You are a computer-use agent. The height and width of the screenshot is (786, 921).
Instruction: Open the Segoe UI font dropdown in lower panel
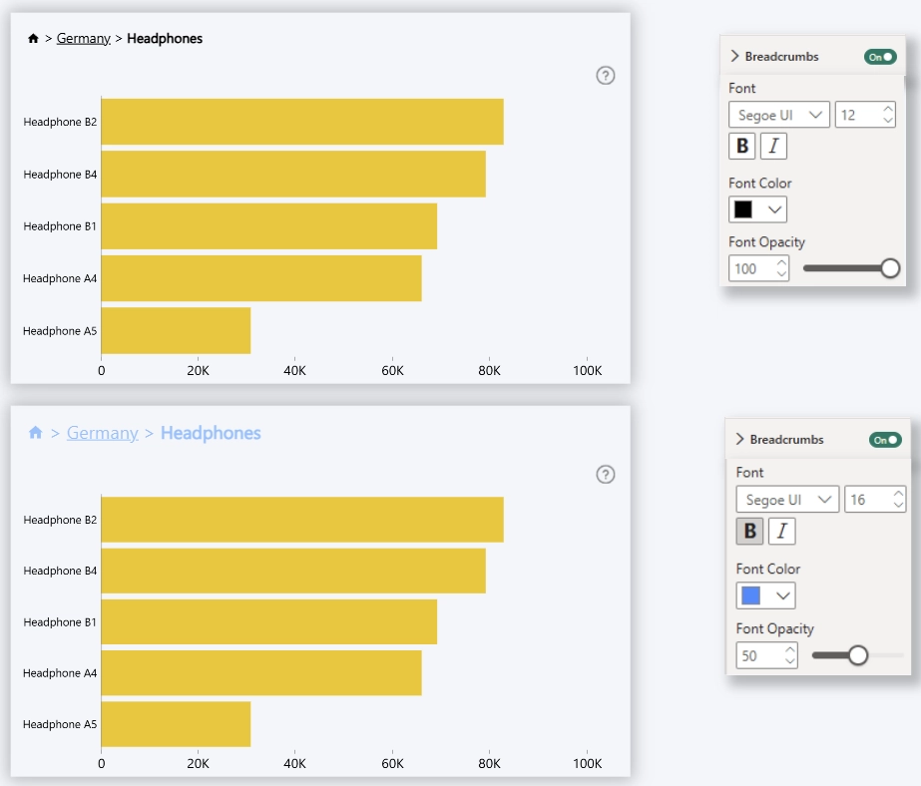pyautogui.click(x=787, y=500)
